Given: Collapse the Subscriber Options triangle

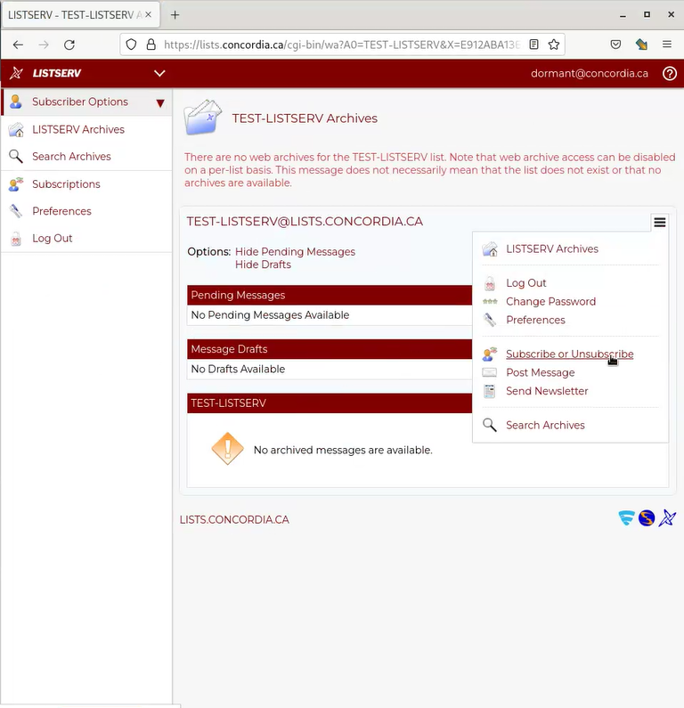Looking at the screenshot, I should click(160, 103).
